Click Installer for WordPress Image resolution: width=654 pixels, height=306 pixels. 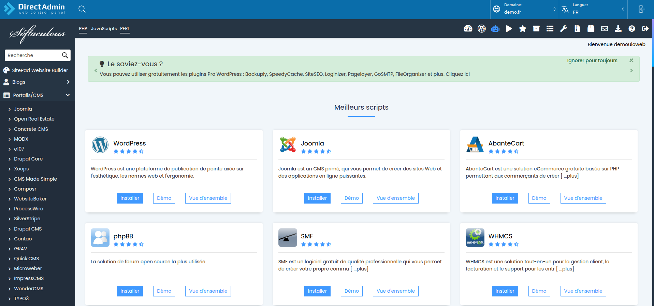point(130,198)
